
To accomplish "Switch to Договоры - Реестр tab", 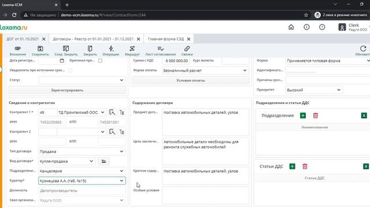I will [93, 39].
